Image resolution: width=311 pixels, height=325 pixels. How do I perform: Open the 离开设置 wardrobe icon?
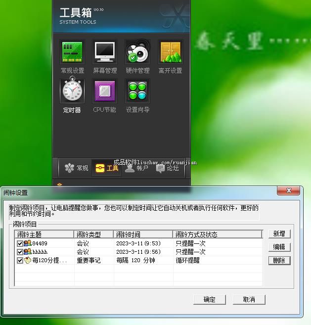click(x=170, y=52)
